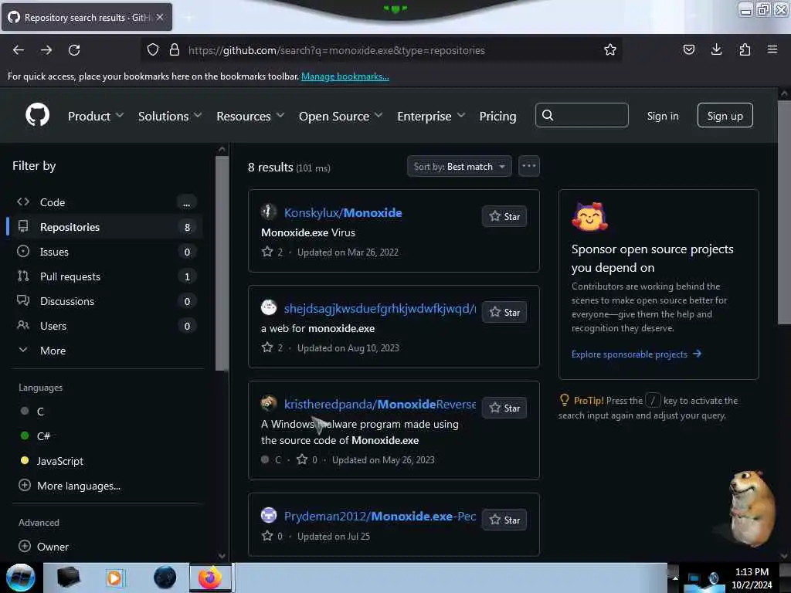This screenshot has height=593, width=791.
Task: Close the Repository search results tab
Action: 160,17
